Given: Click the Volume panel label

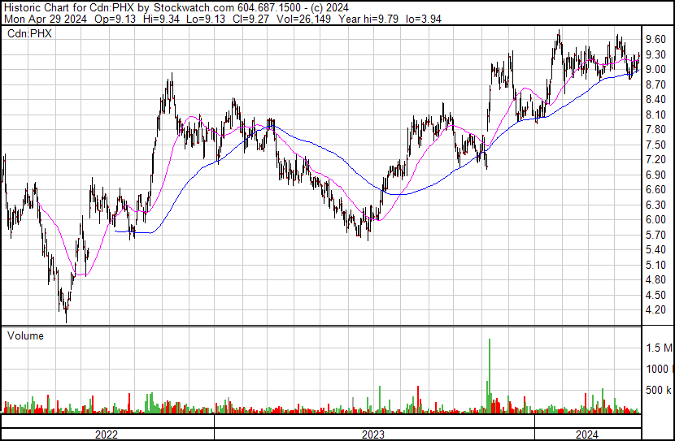Looking at the screenshot, I should (x=25, y=335).
